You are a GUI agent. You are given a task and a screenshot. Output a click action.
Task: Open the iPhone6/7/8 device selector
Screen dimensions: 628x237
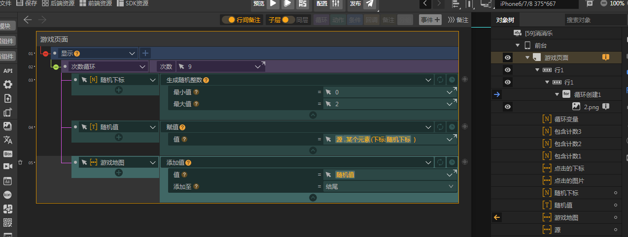(537, 4)
